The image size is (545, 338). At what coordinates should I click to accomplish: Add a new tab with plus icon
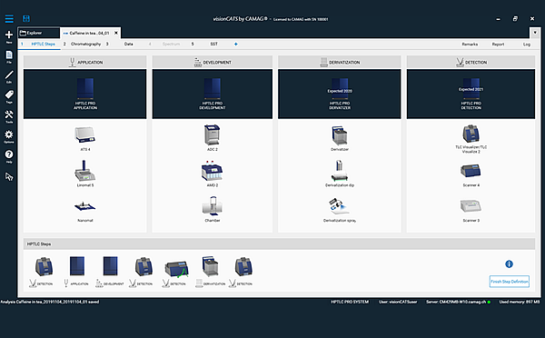click(x=236, y=45)
